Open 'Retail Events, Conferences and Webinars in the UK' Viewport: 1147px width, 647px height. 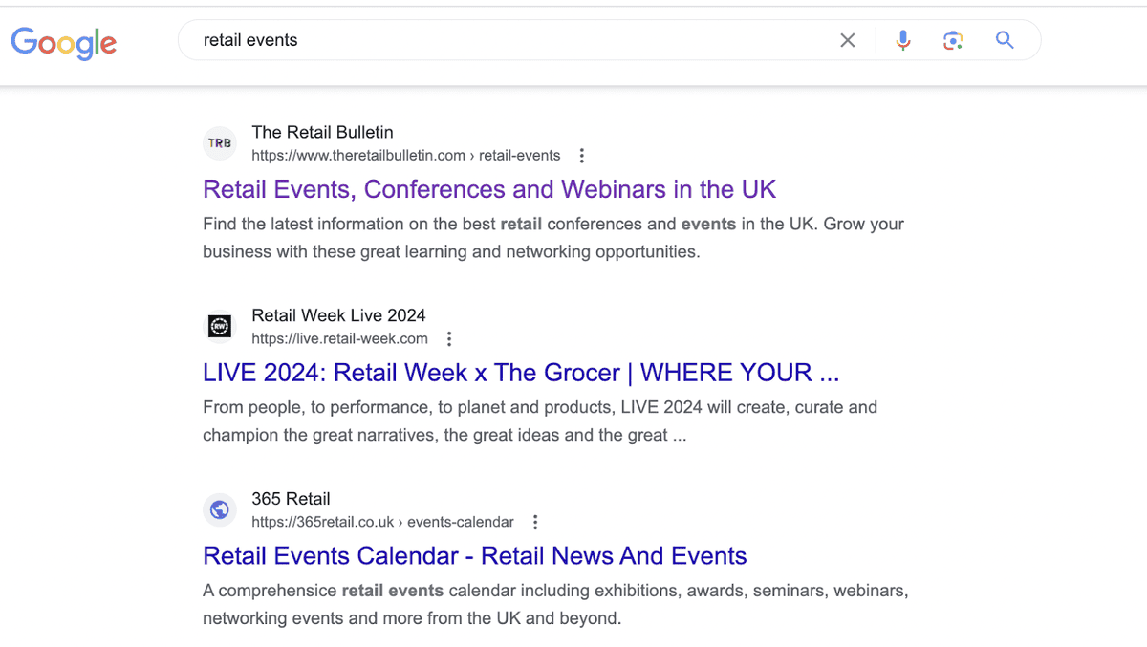[489, 189]
